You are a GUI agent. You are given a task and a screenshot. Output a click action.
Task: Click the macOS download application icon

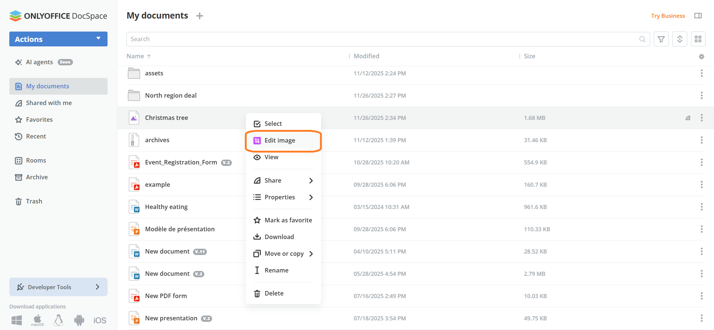click(x=38, y=320)
